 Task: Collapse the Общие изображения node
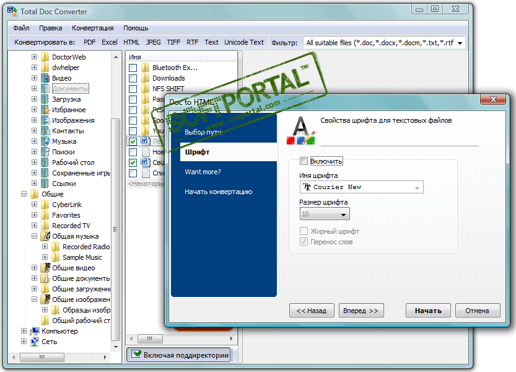34,299
